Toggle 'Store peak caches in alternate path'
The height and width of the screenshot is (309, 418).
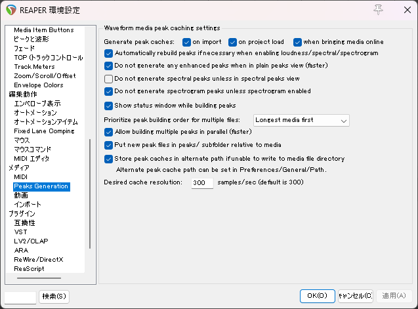[108, 159]
